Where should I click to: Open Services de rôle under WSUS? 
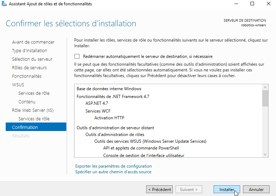(34, 93)
